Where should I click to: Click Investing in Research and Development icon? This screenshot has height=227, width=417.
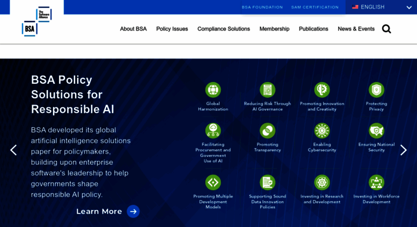[322, 182]
